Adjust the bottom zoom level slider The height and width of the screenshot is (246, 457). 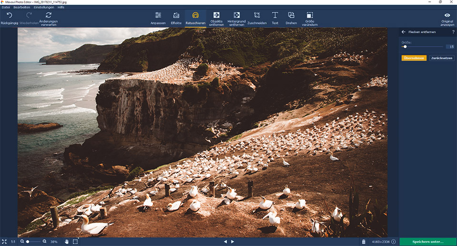pos(33,242)
